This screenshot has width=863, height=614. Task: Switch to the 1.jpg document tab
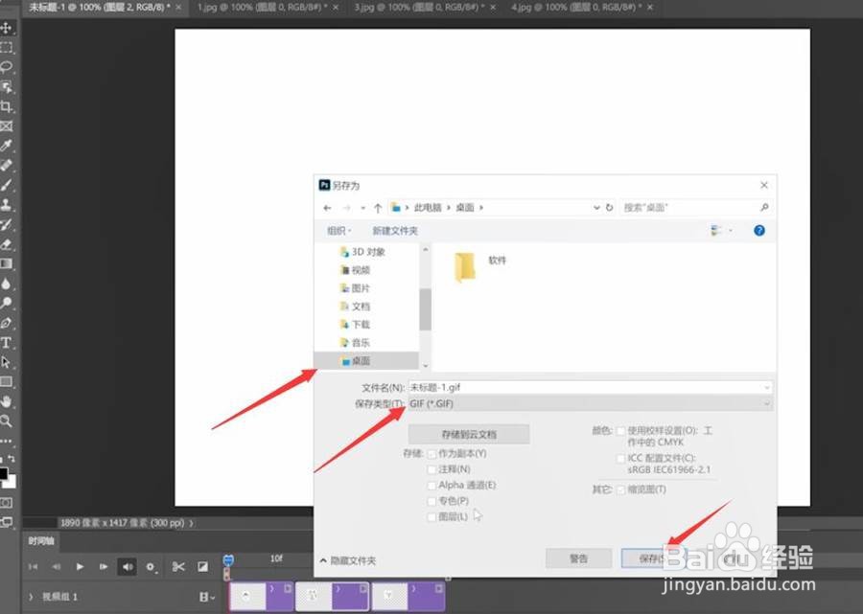[x=262, y=8]
